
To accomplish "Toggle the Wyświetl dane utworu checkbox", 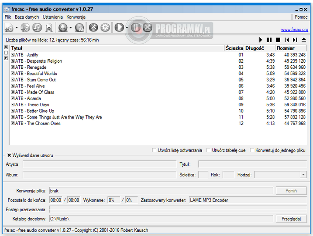I will [9, 155].
